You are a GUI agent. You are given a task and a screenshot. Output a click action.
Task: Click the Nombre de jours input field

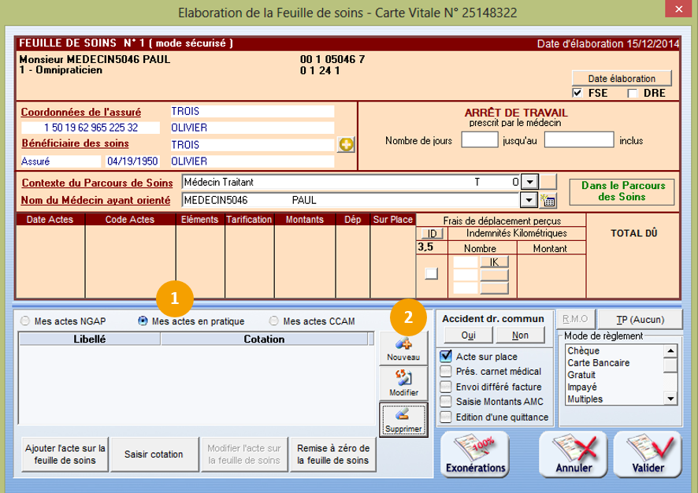click(479, 140)
